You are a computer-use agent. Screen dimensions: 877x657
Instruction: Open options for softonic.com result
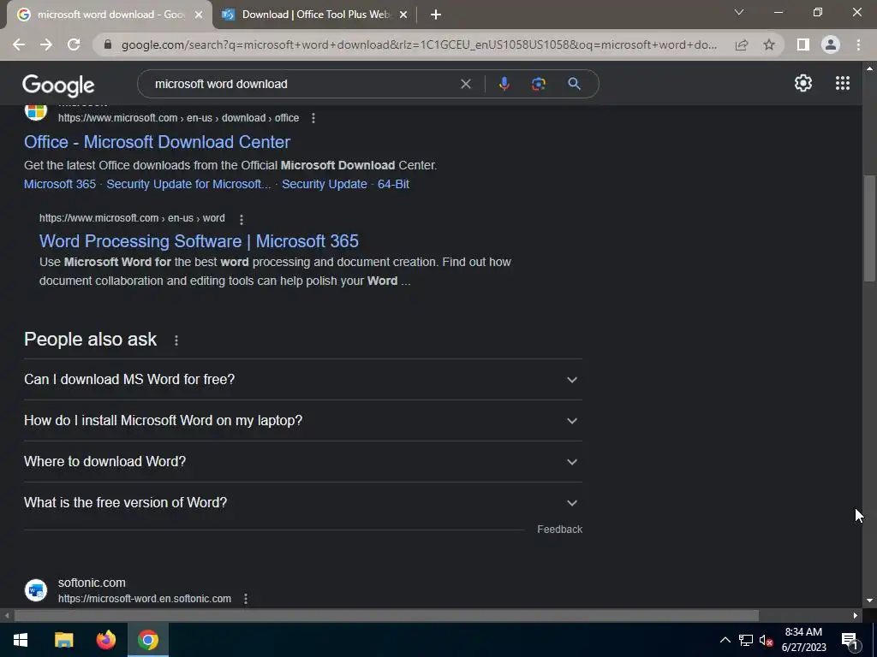(x=246, y=599)
